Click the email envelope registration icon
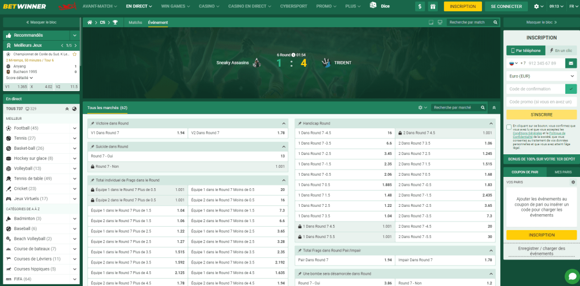 tap(571, 63)
